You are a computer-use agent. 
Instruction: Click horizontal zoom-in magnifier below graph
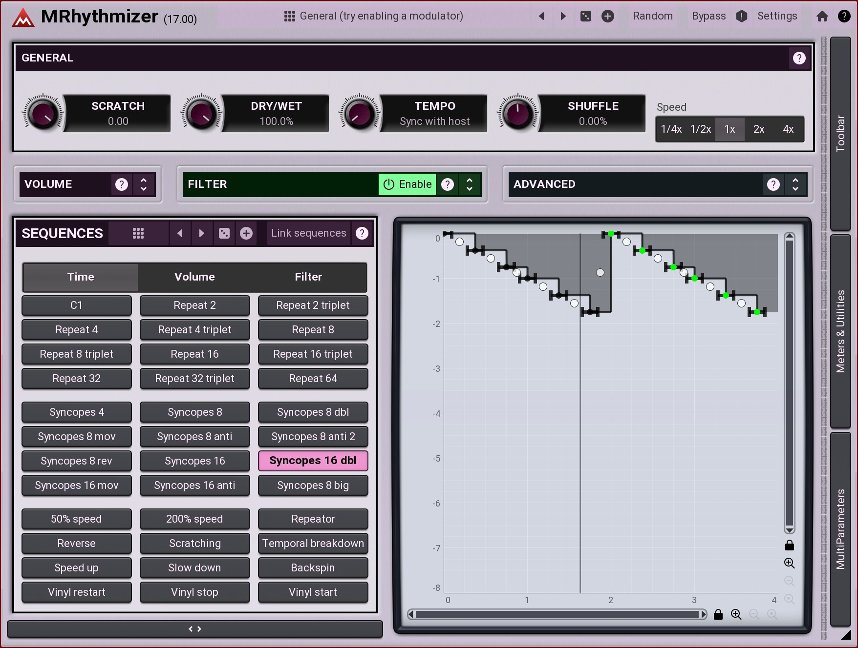[736, 614]
